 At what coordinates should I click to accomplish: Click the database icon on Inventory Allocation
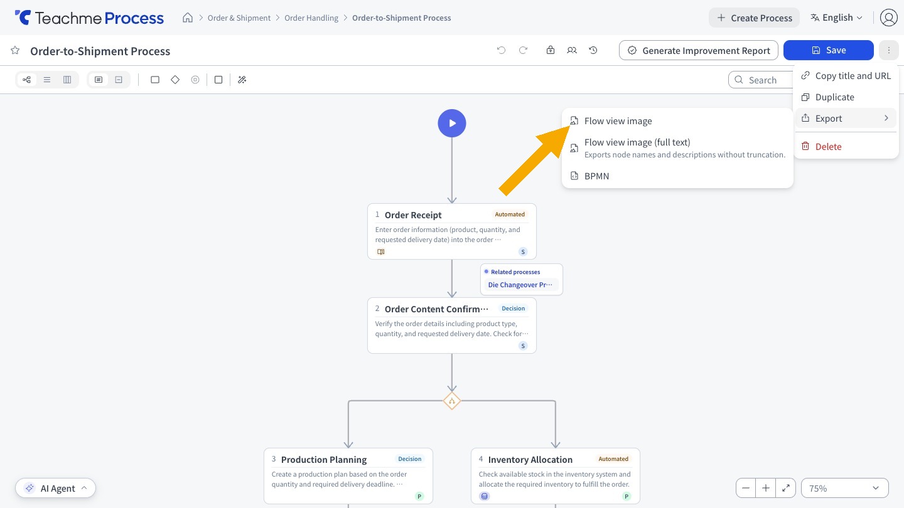point(484,496)
